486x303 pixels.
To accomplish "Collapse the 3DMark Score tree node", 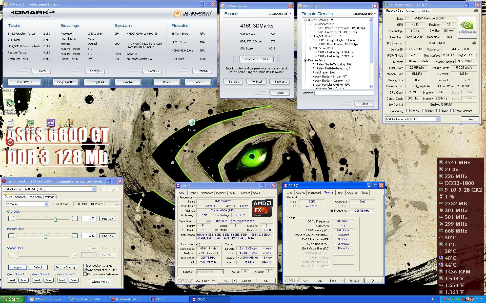I will [306, 20].
